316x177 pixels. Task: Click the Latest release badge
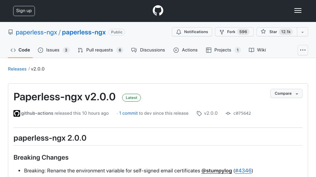[131, 98]
